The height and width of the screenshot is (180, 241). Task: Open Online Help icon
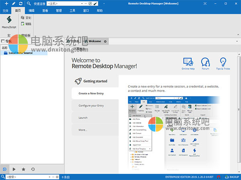(x=188, y=63)
